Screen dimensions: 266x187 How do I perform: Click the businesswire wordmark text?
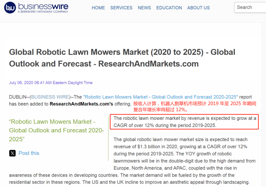point(43,6)
